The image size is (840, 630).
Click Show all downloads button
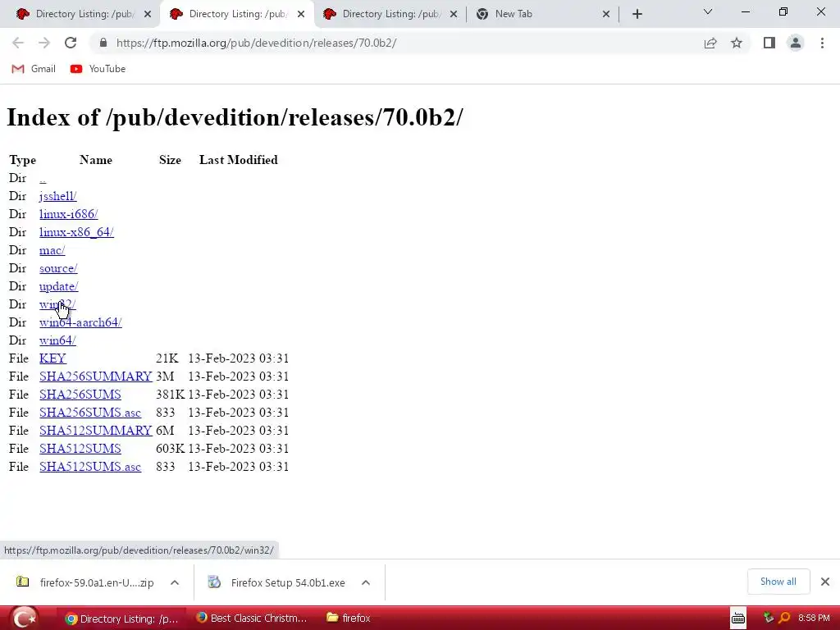pos(778,582)
